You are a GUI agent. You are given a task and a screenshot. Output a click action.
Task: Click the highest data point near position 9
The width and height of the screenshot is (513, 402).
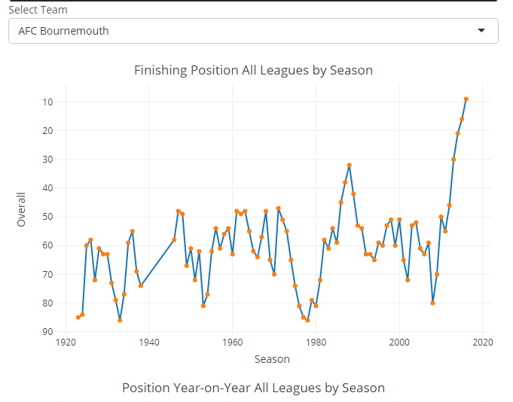coord(466,99)
